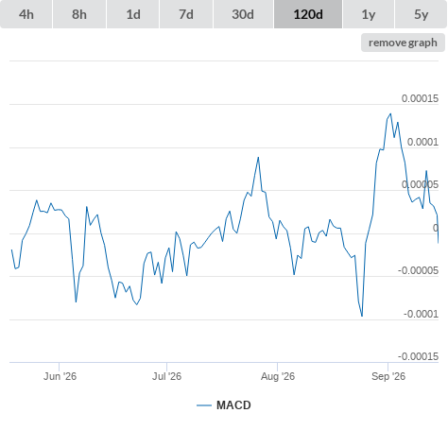Click the Sep '26 axis label

click(x=388, y=376)
